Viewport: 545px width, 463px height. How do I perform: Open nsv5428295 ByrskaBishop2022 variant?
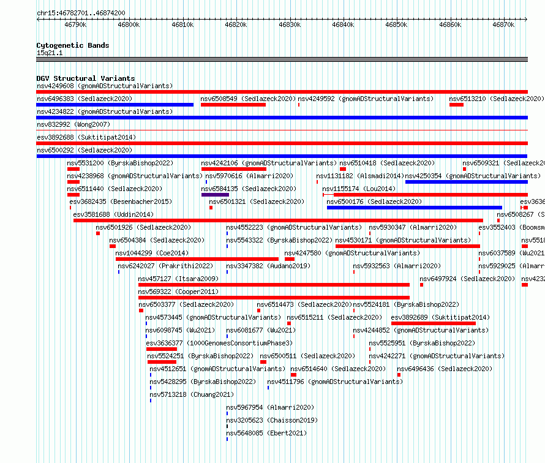[x=203, y=382]
